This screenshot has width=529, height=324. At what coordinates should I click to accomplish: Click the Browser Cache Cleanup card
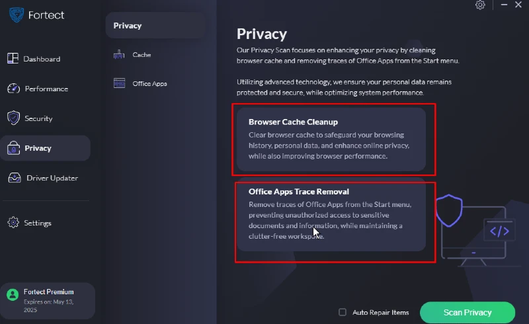tap(331, 140)
